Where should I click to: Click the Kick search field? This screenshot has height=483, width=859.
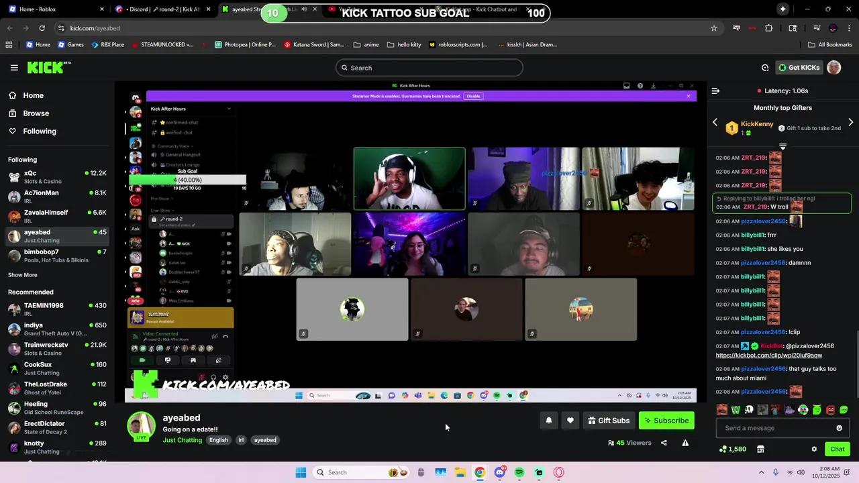pyautogui.click(x=429, y=68)
